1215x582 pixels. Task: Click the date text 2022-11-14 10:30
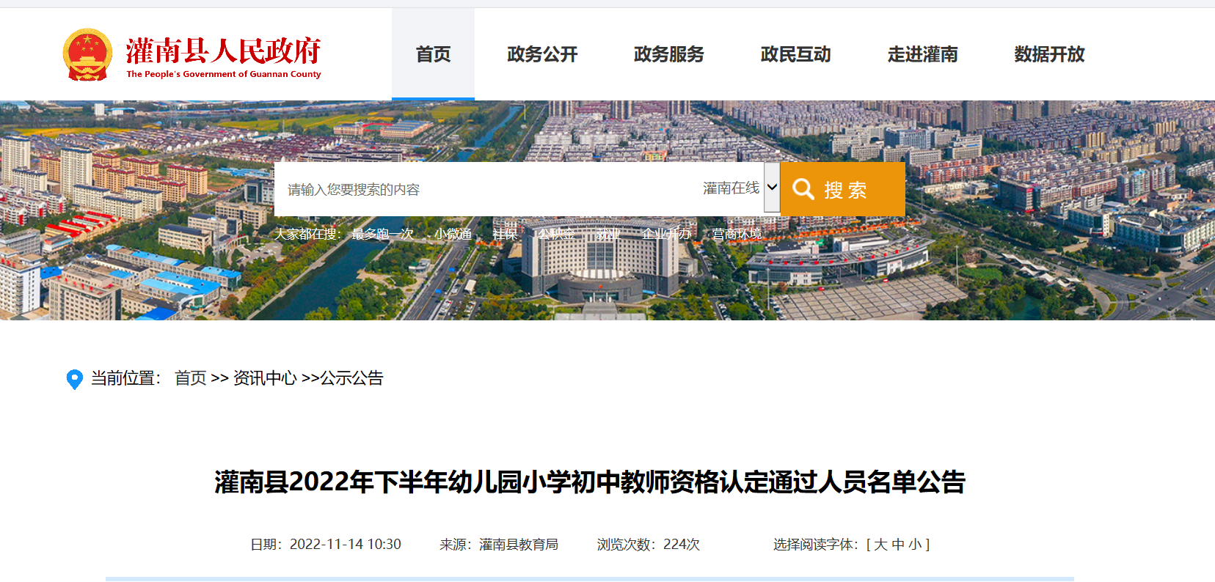click(346, 545)
